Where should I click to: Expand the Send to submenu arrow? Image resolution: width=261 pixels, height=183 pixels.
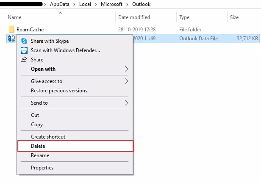point(126,103)
